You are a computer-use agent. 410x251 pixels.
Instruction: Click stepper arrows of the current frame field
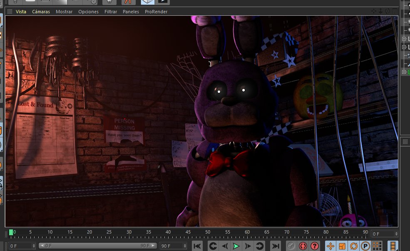tap(396, 234)
